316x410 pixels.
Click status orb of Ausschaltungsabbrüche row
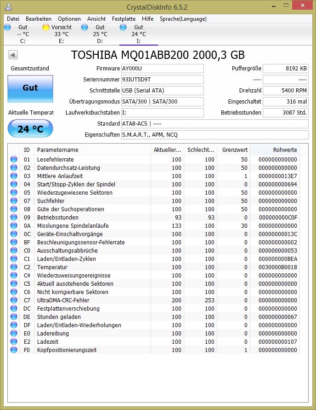point(14,250)
